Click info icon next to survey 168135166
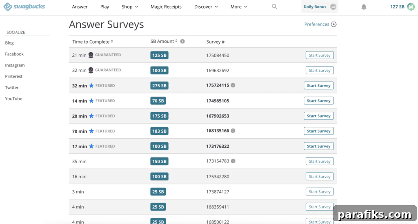 (x=233, y=131)
